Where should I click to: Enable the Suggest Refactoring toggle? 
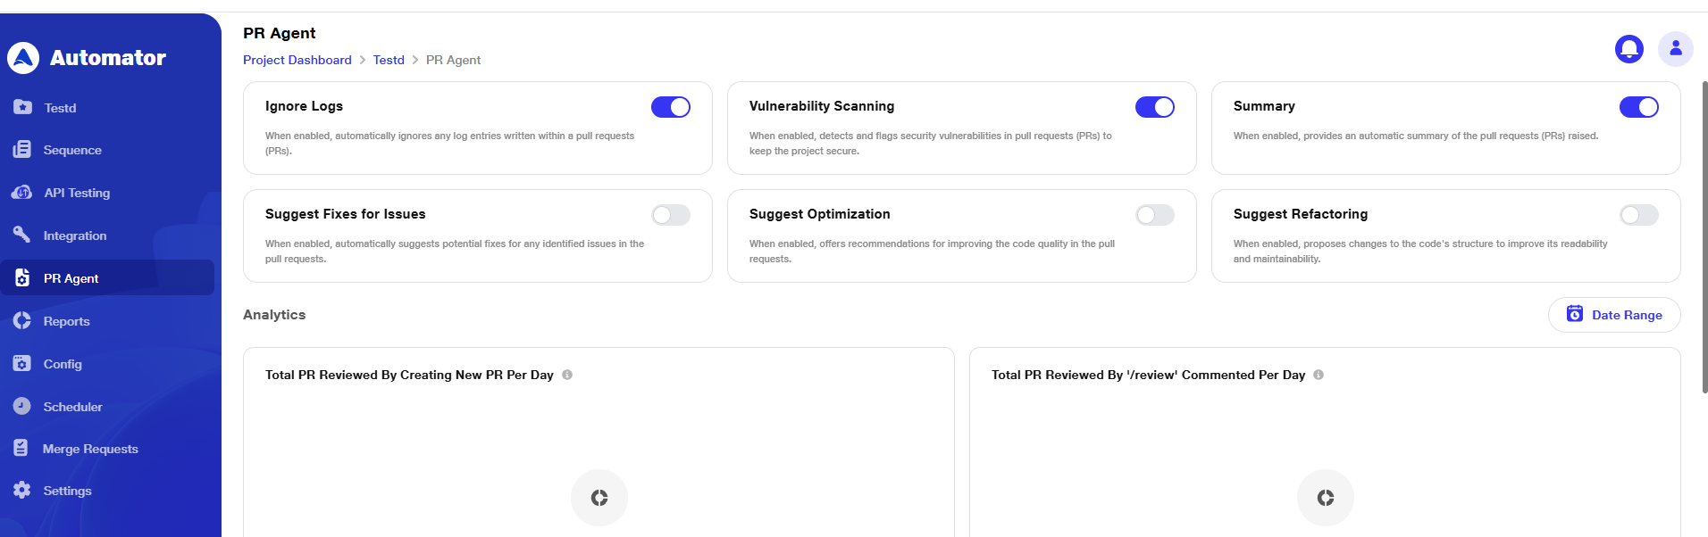coord(1639,215)
